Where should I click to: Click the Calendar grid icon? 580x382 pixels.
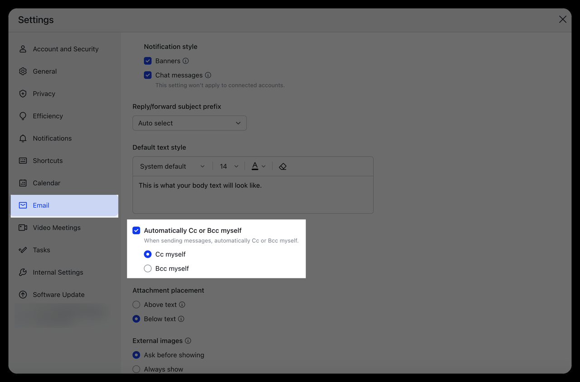tap(23, 183)
